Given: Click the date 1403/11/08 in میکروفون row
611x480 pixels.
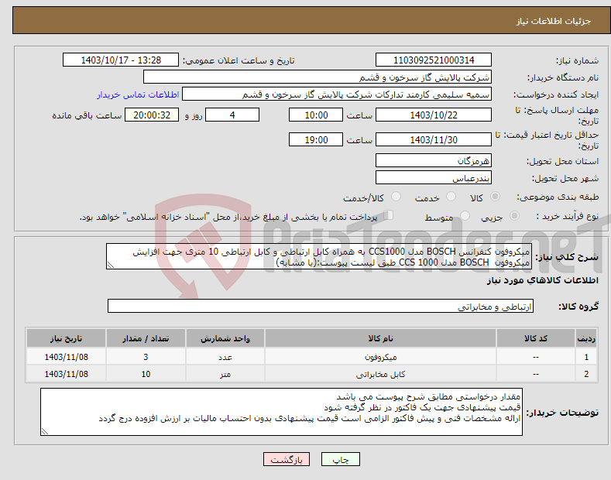Looking at the screenshot, I should coord(67,357).
